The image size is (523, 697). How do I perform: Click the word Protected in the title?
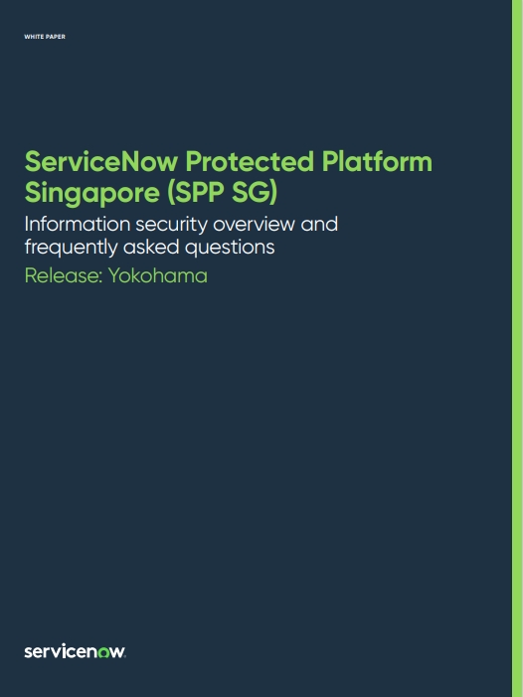[x=250, y=161]
